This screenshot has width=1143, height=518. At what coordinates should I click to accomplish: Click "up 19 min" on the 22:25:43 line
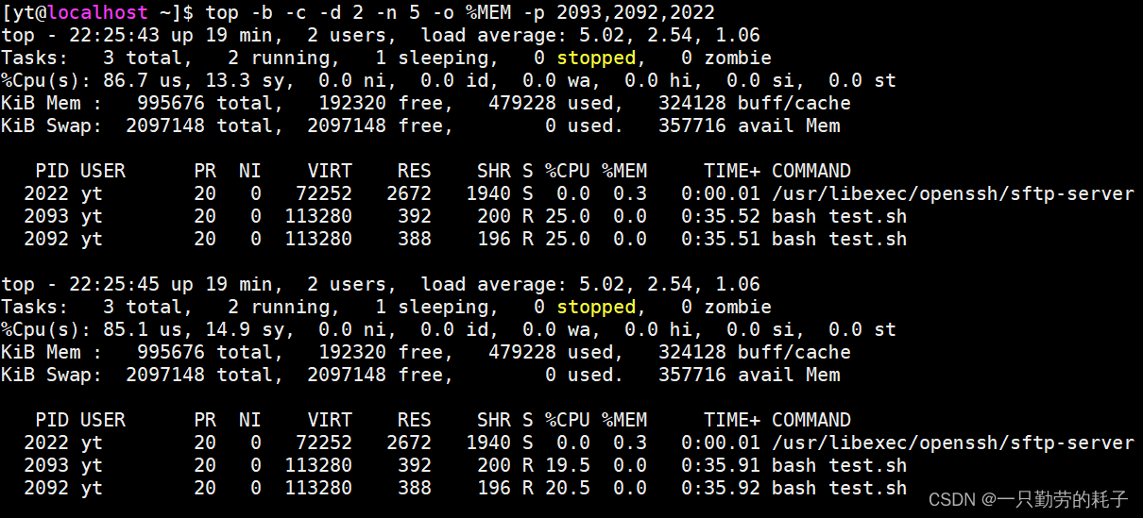pos(222,35)
